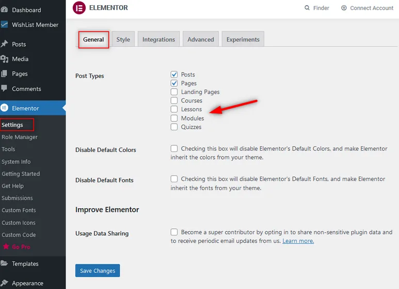Open the Integrations tab
Viewport: 399px width, 289px height.
coord(159,39)
